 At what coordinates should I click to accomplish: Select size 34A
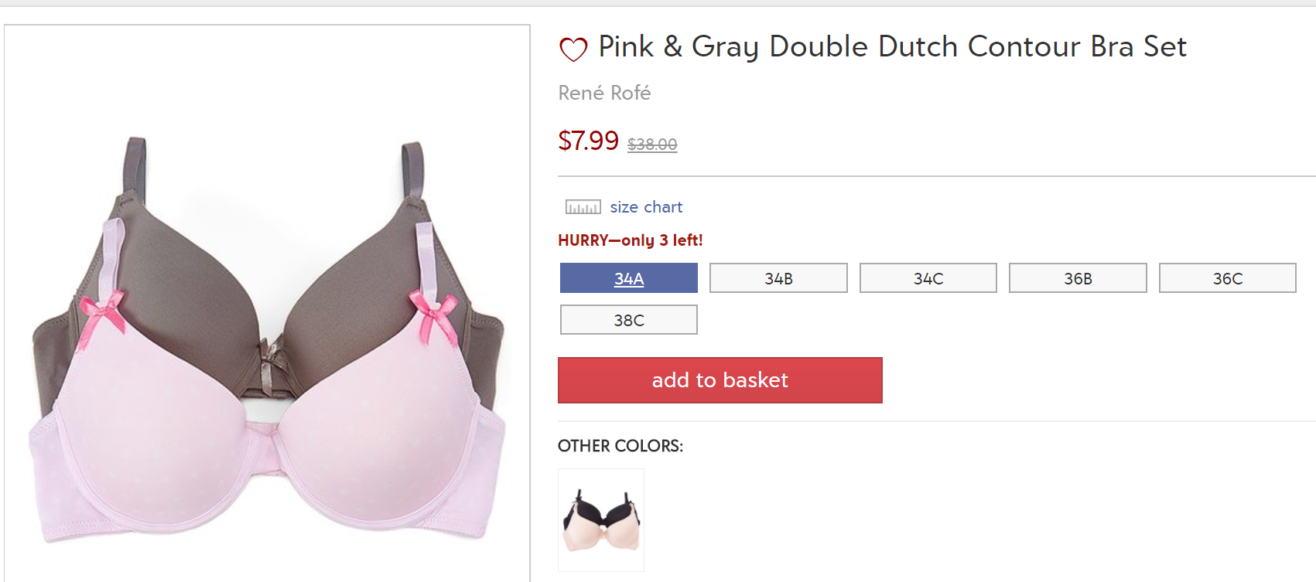point(628,278)
